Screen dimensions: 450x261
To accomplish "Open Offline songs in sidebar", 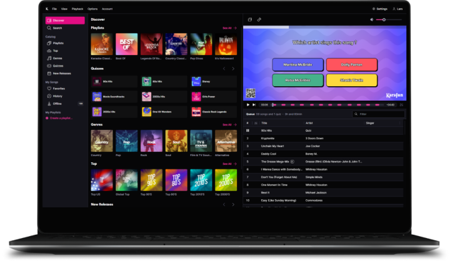I will [54, 104].
